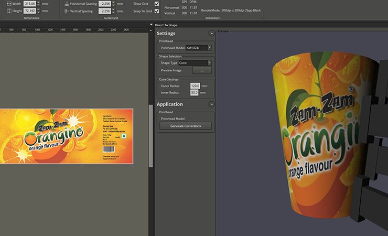
Task: Click the 'Direct To Shape' panel title
Action: pyautogui.click(x=166, y=25)
